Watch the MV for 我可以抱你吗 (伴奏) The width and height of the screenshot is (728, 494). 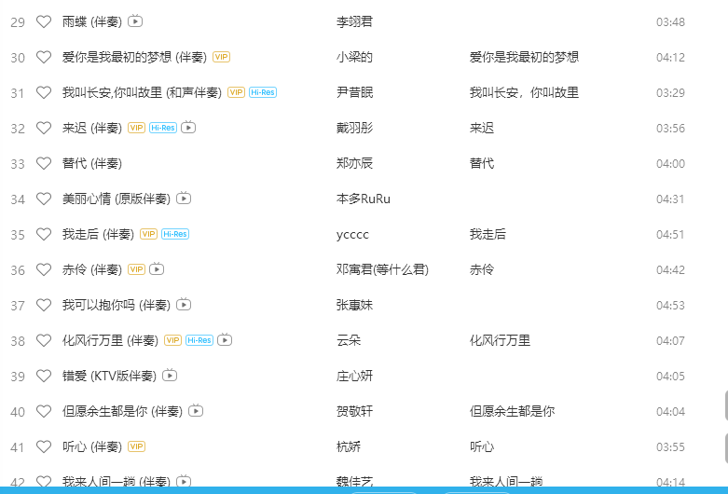point(184,305)
